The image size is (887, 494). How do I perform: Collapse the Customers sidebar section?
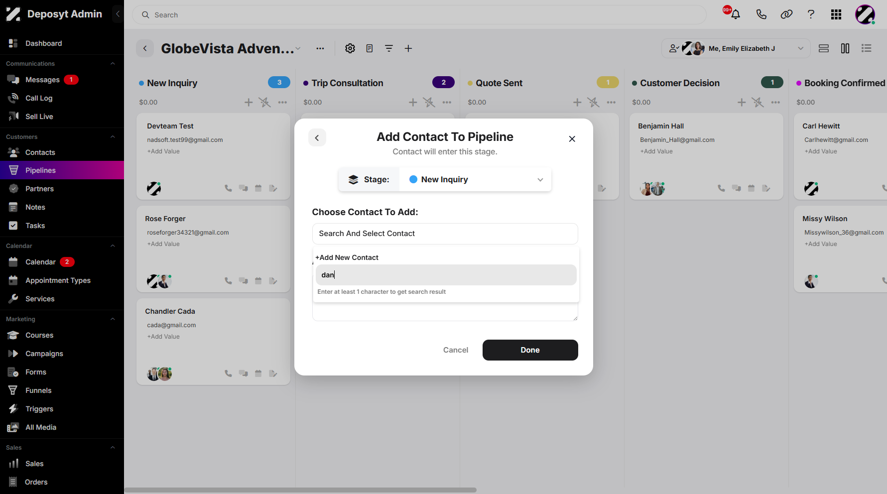pos(113,136)
